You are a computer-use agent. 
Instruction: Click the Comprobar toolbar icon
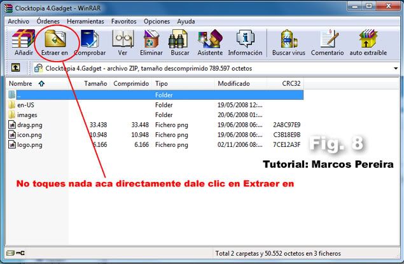point(90,39)
